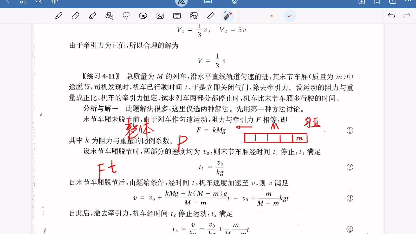Go back with the top-left arrow
The width and height of the screenshot is (416, 234).
pyautogui.click(x=8, y=1)
